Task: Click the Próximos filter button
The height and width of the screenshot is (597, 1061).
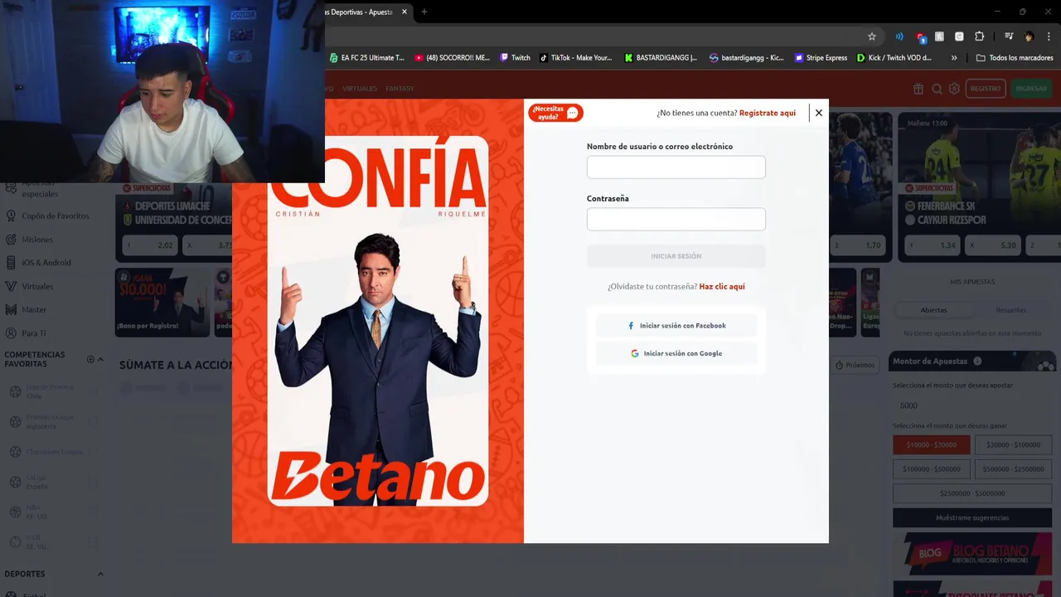Action: (x=855, y=365)
